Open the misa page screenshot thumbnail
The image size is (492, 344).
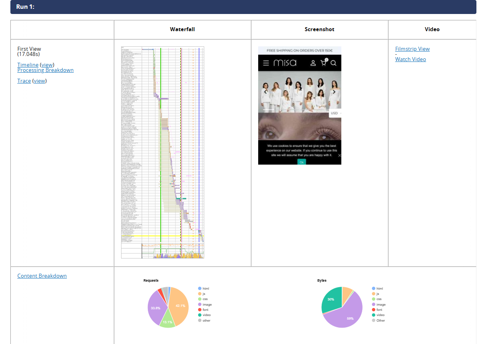(300, 105)
